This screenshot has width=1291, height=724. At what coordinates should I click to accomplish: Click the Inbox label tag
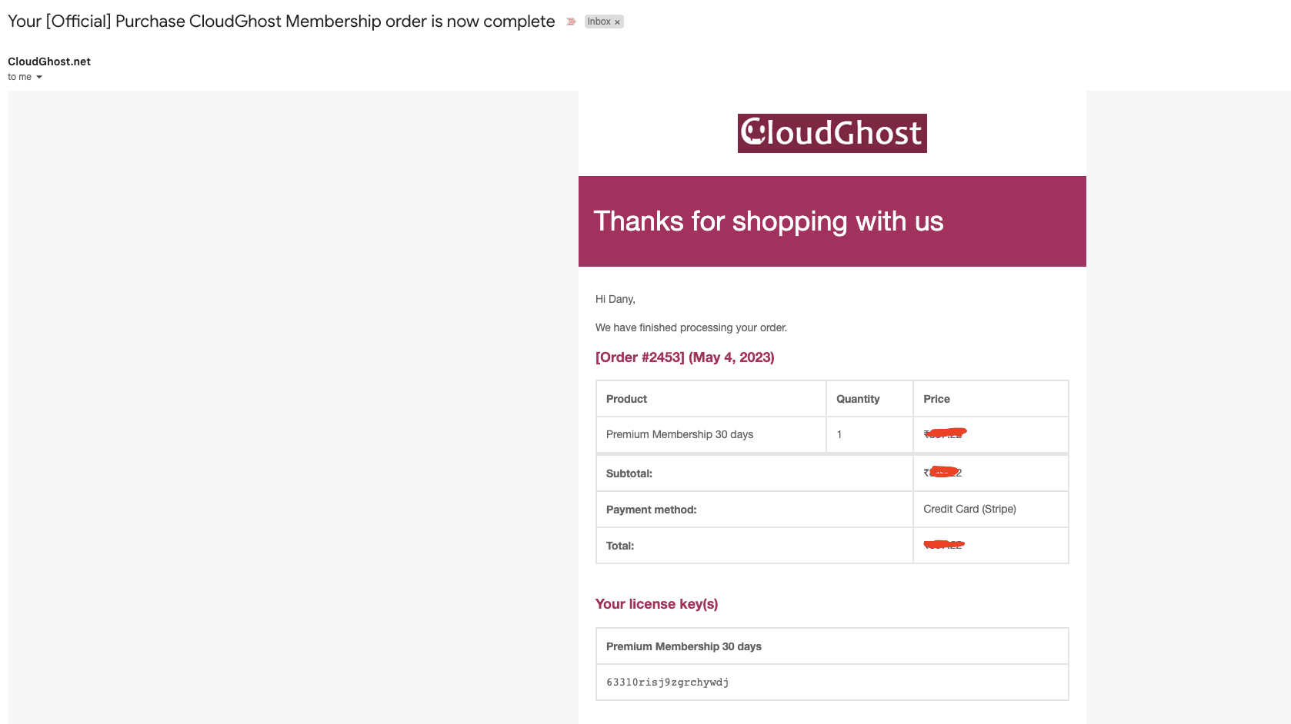599,22
